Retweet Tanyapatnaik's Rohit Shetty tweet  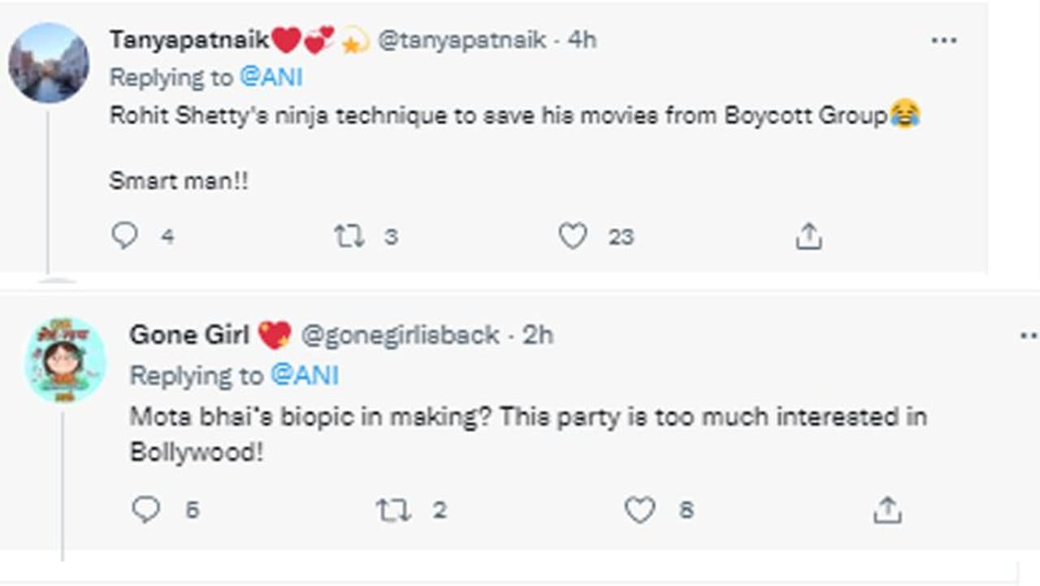(349, 236)
